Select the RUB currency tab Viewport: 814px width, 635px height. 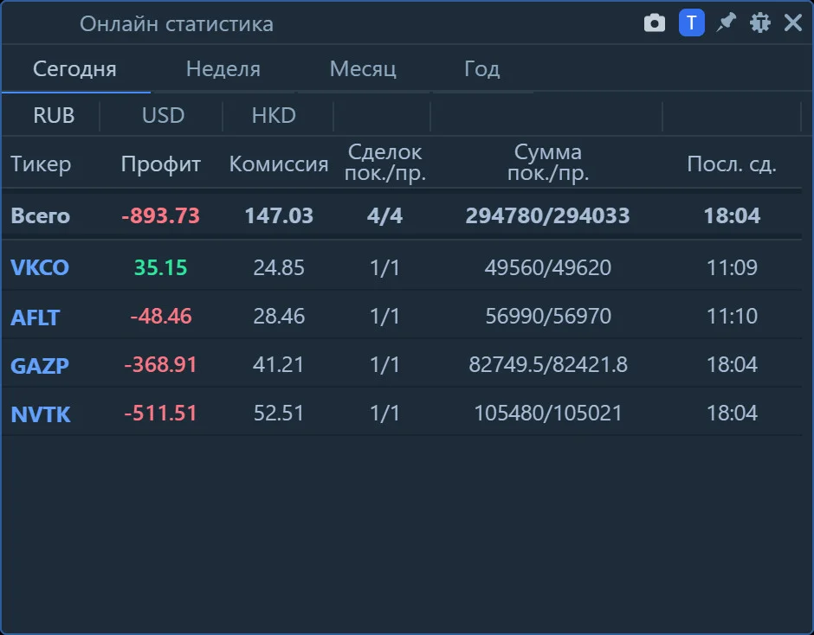[54, 115]
